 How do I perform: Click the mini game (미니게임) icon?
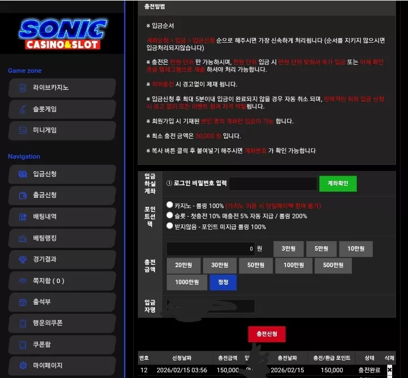[x=23, y=130]
